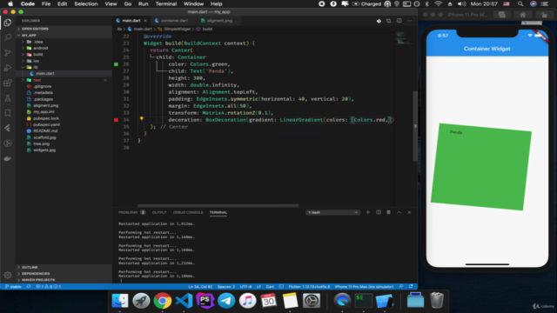Open Telegram from the Dock
The width and height of the screenshot is (557, 313).
pos(226,301)
